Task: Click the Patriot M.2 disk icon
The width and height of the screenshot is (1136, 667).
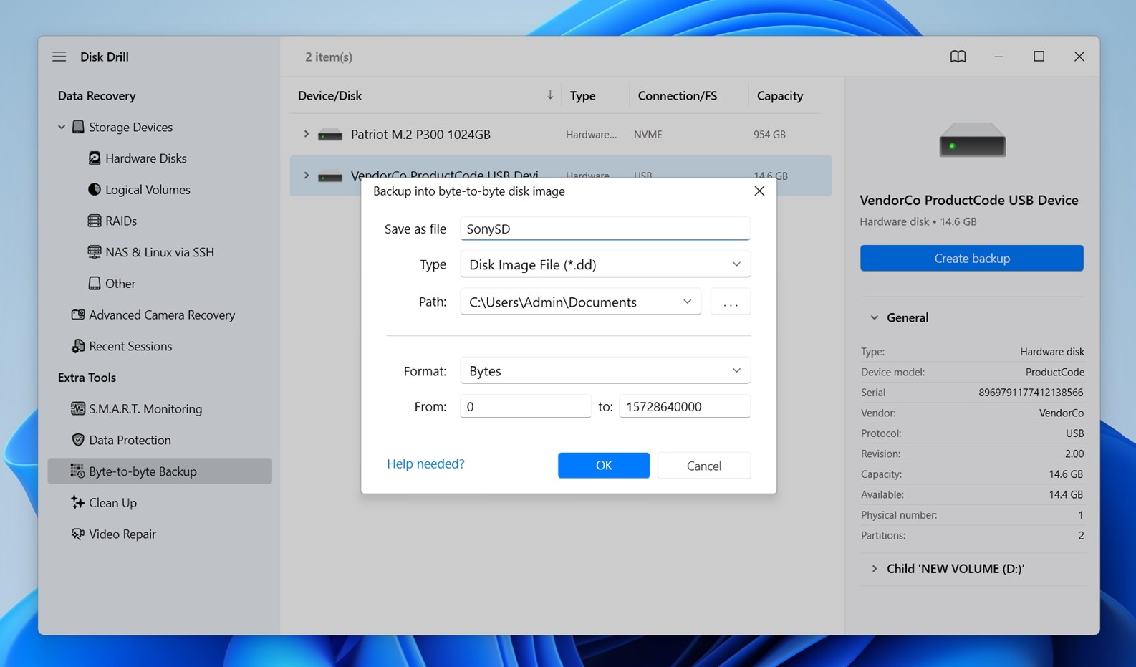Action: click(x=330, y=135)
